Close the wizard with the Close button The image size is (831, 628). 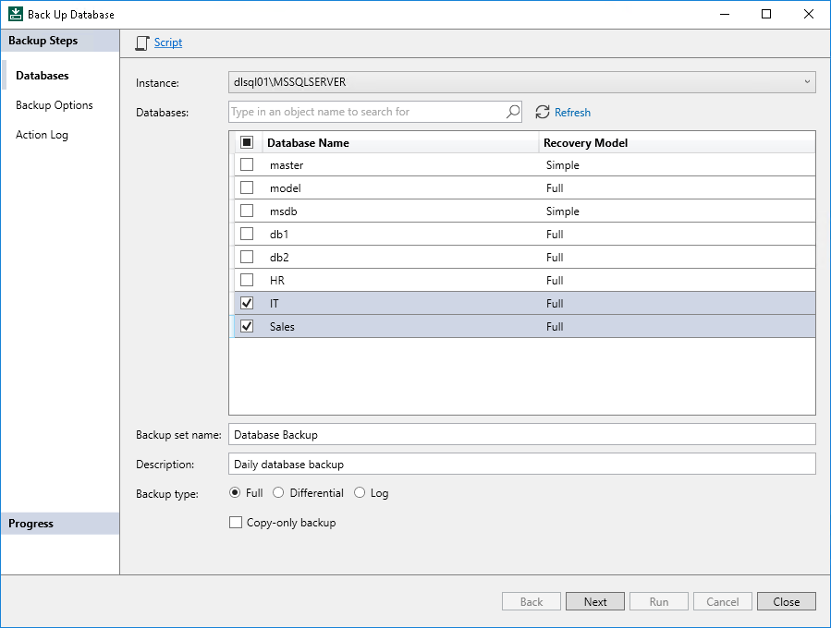point(786,601)
